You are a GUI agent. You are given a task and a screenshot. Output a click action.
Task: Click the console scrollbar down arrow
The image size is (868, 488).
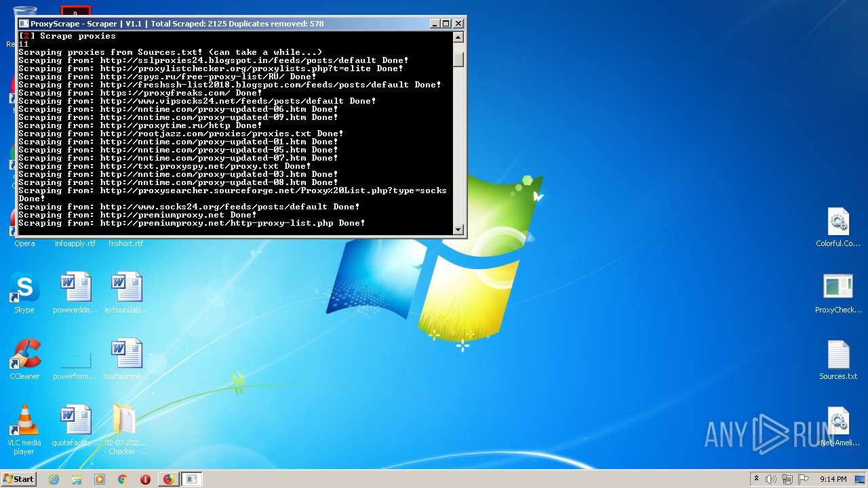[458, 229]
